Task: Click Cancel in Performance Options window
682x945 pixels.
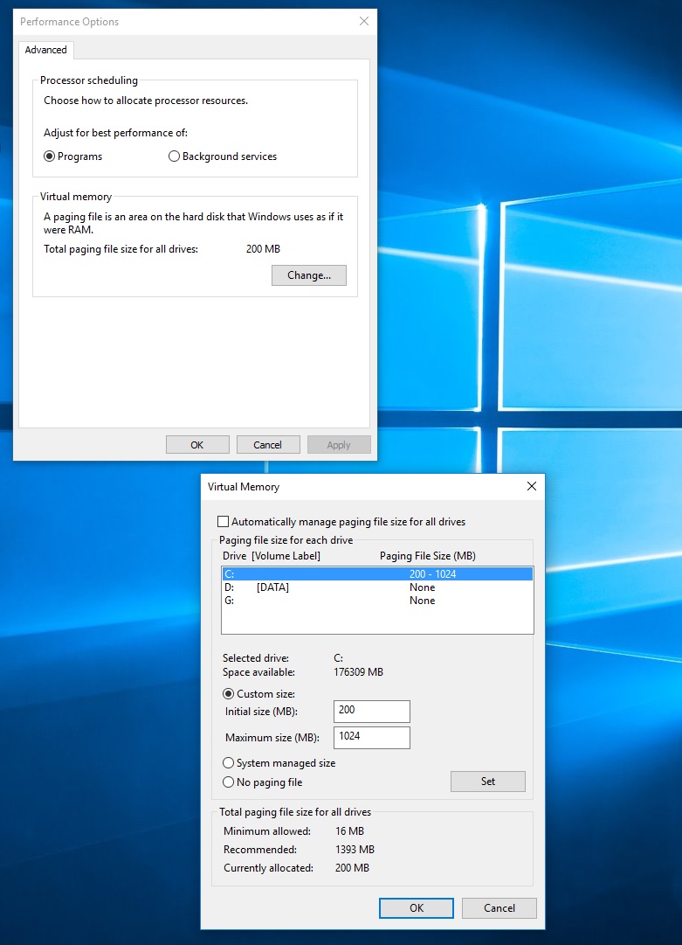Action: point(268,445)
